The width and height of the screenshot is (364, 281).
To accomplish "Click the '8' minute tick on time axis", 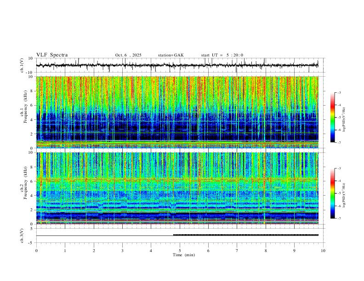I will [x=266, y=251].
